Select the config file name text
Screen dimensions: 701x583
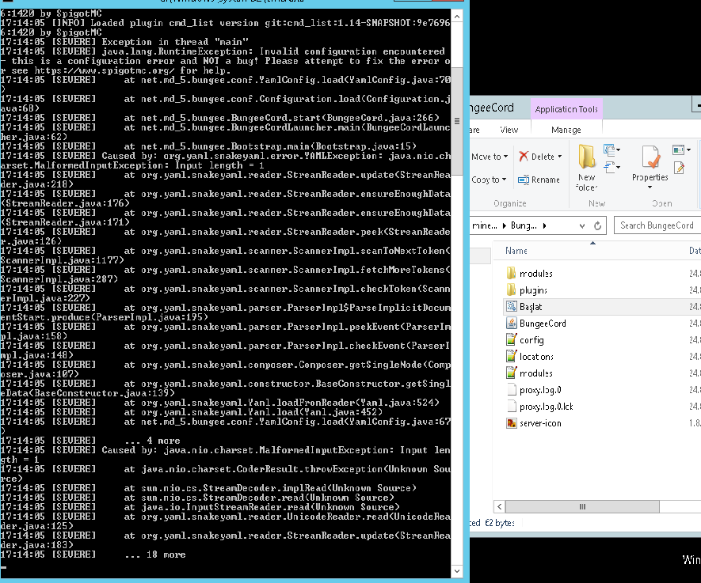pos(531,340)
